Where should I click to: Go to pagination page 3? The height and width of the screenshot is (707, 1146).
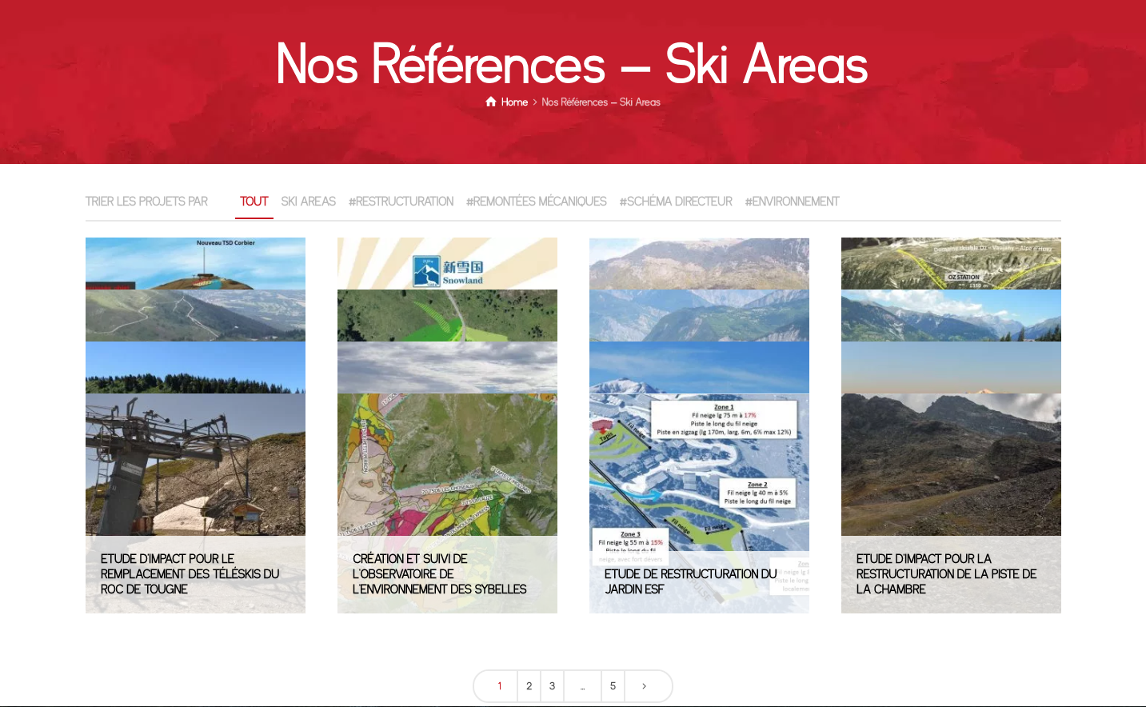[x=552, y=686]
